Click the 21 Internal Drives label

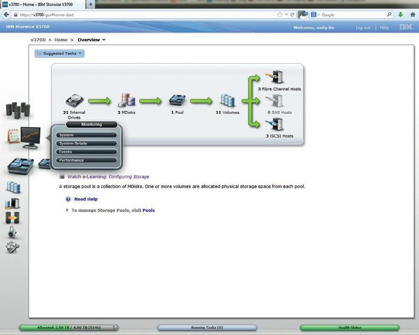point(74,115)
